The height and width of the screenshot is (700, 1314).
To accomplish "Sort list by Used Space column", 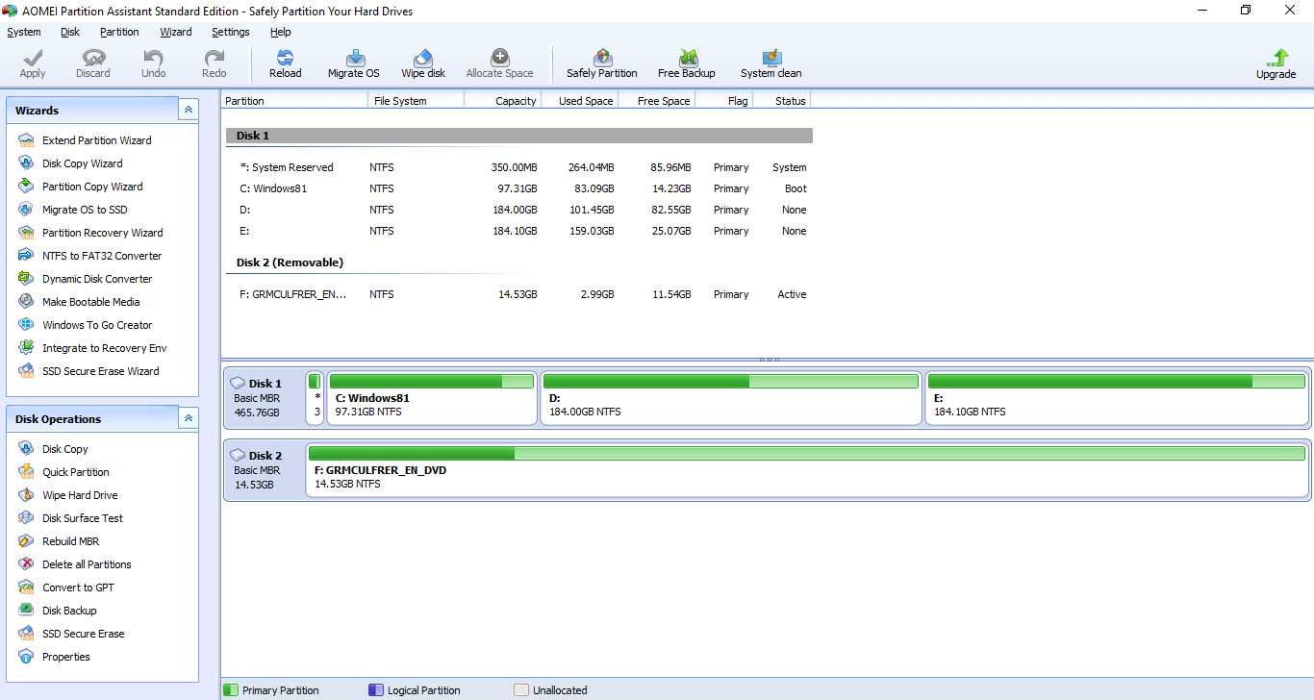I will [x=579, y=100].
